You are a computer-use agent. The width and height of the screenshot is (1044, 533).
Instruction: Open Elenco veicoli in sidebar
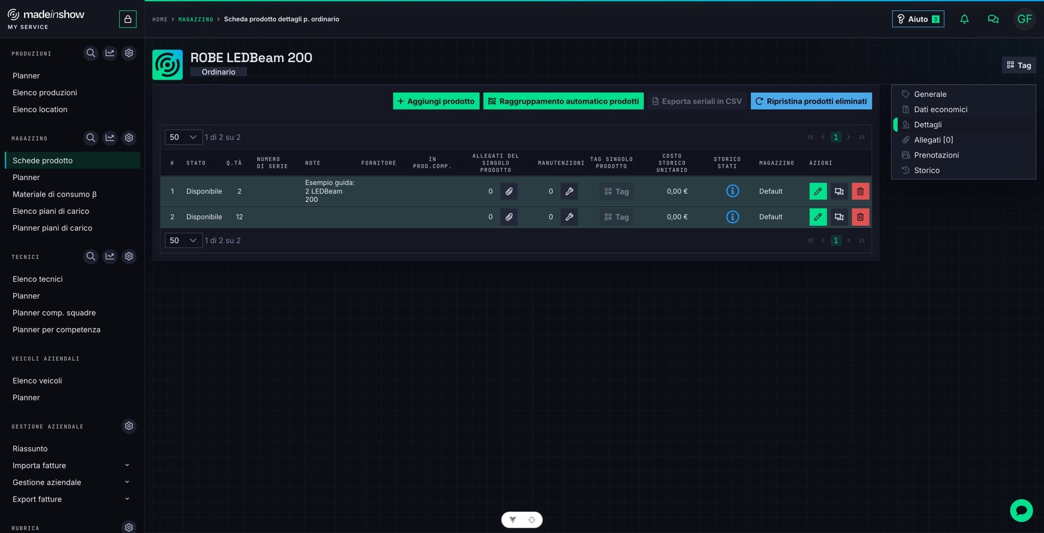click(x=37, y=381)
